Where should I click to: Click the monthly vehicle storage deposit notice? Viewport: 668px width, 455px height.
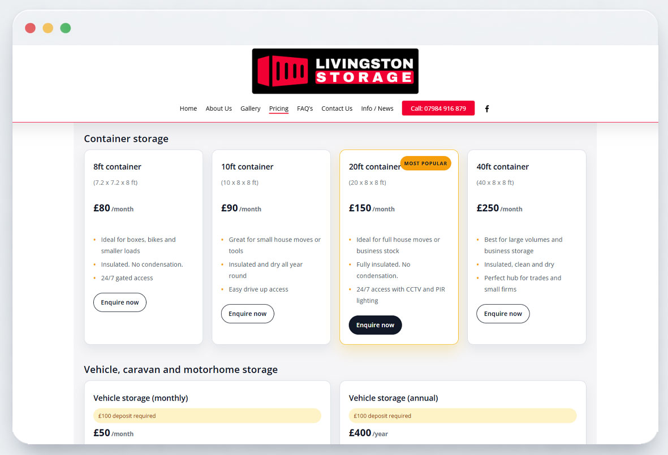207,416
